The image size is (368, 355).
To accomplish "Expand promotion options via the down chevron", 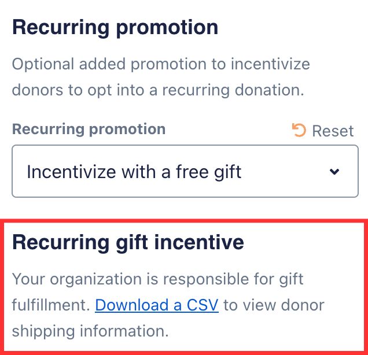I will tap(334, 172).
